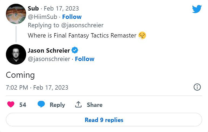Open Read 9 replies
Image resolution: width=208 pixels, height=132 pixels.
click(104, 120)
